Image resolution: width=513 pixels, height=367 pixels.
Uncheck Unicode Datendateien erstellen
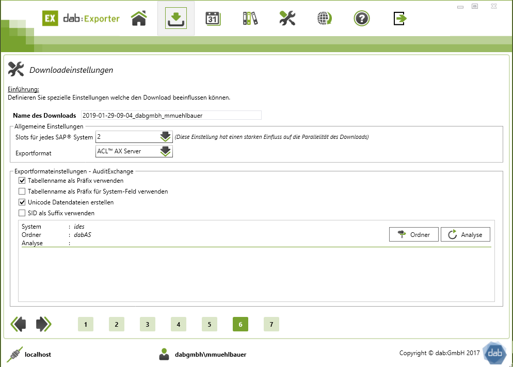coord(22,202)
